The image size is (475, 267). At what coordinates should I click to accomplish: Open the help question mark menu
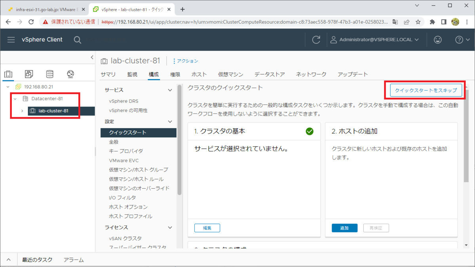pyautogui.click(x=462, y=40)
